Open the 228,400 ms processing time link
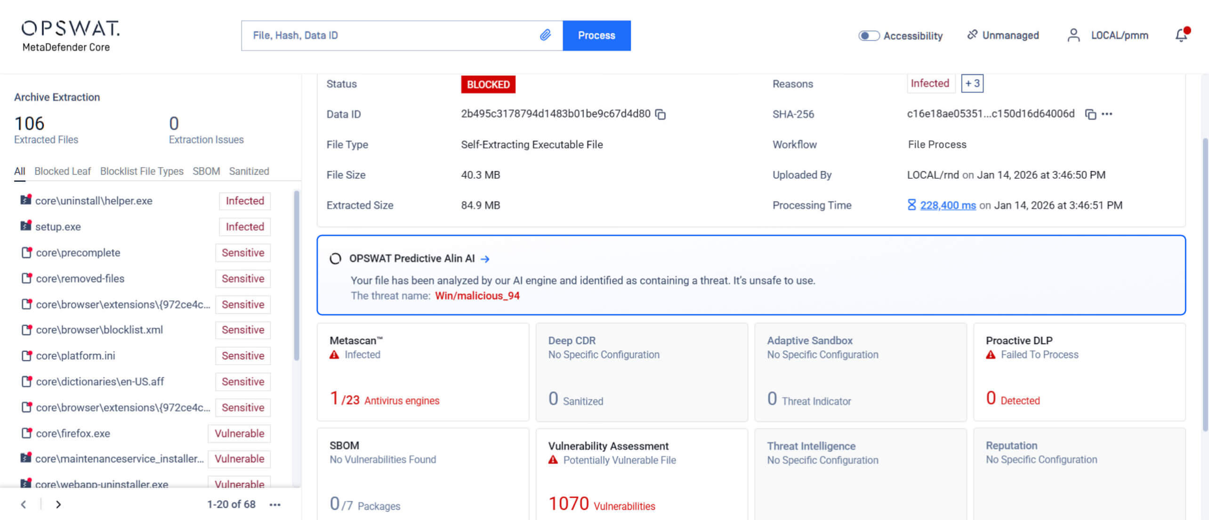The image size is (1209, 520). (x=948, y=205)
